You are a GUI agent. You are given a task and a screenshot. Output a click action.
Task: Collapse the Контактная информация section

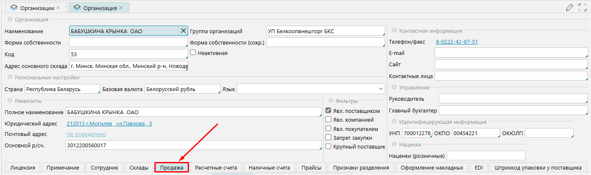tap(394, 31)
